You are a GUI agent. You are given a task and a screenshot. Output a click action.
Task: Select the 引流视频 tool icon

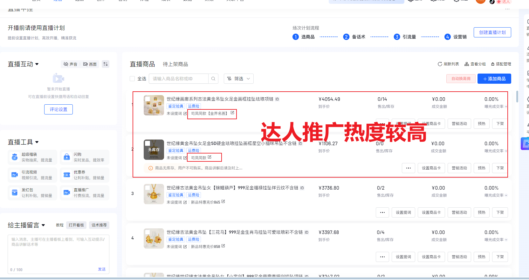click(15, 175)
